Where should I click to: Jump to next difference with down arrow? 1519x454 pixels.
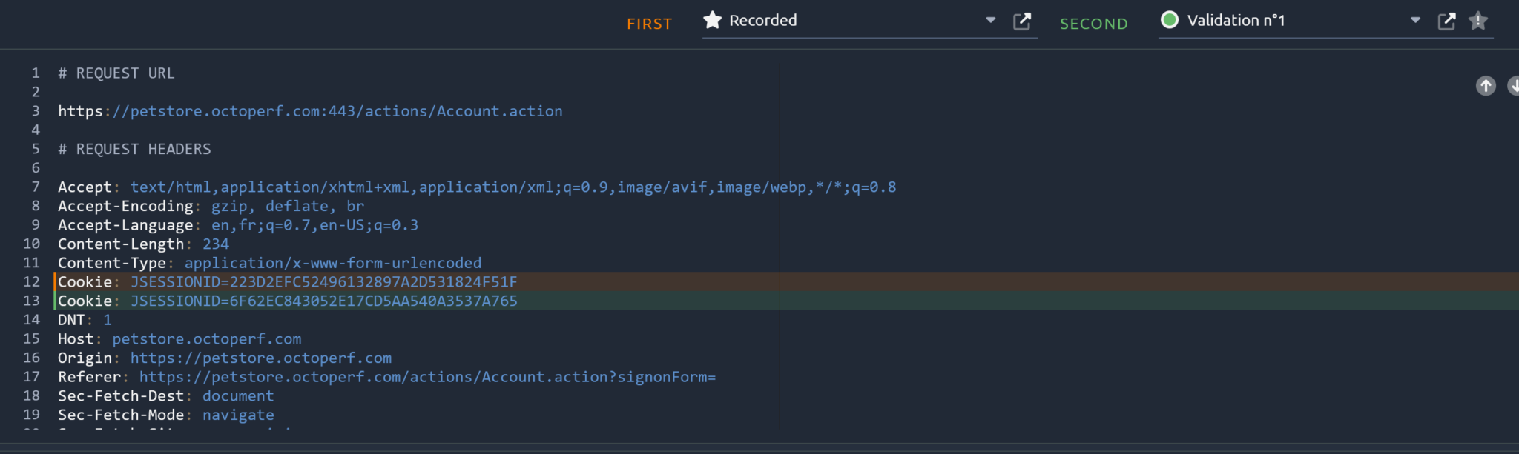click(1513, 86)
